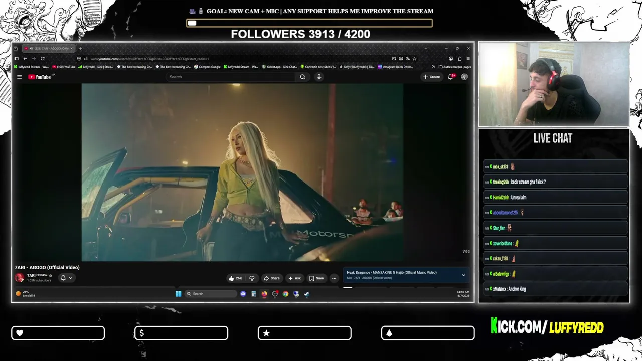Open the YouTube guide hamburger menu
The image size is (642, 361).
[19, 77]
